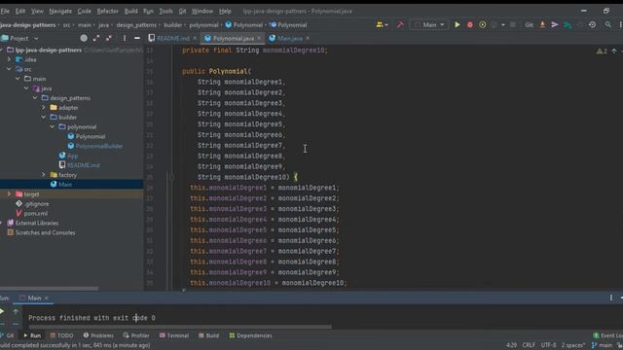The image size is (623, 350).
Task: Open Event Log in status bar
Action: click(x=607, y=335)
